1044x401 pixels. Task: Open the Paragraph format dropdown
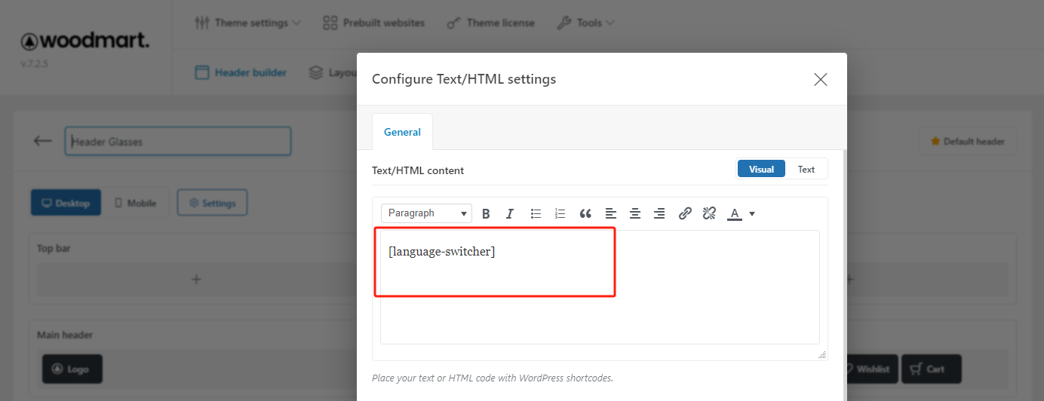[427, 213]
